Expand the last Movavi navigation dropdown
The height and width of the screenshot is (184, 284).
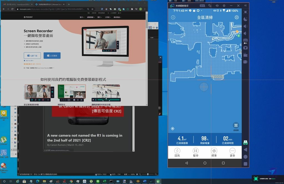[x=117, y=17]
